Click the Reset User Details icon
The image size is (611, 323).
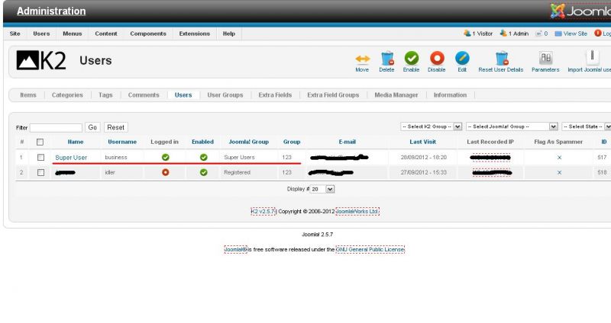(502, 59)
